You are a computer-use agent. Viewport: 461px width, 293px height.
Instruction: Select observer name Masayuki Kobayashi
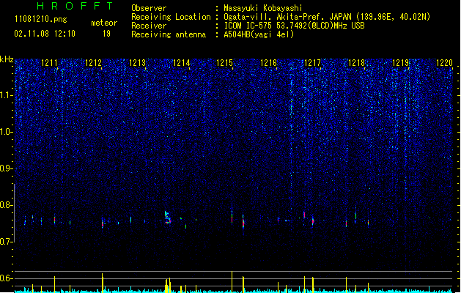click(x=263, y=8)
